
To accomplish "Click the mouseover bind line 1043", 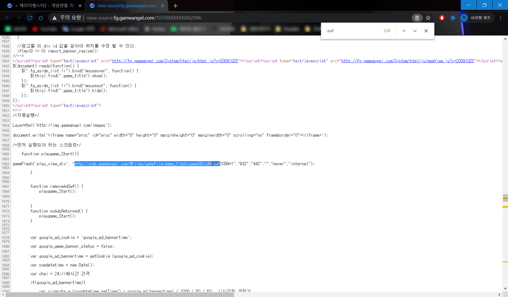I will [80, 71].
